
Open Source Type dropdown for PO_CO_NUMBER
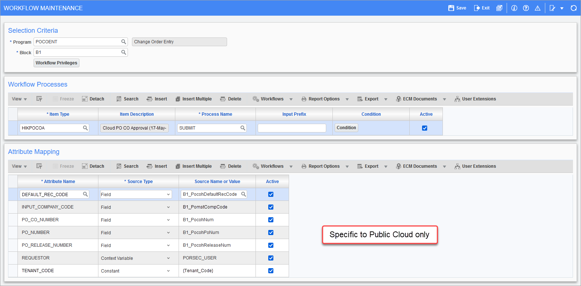click(x=136, y=220)
